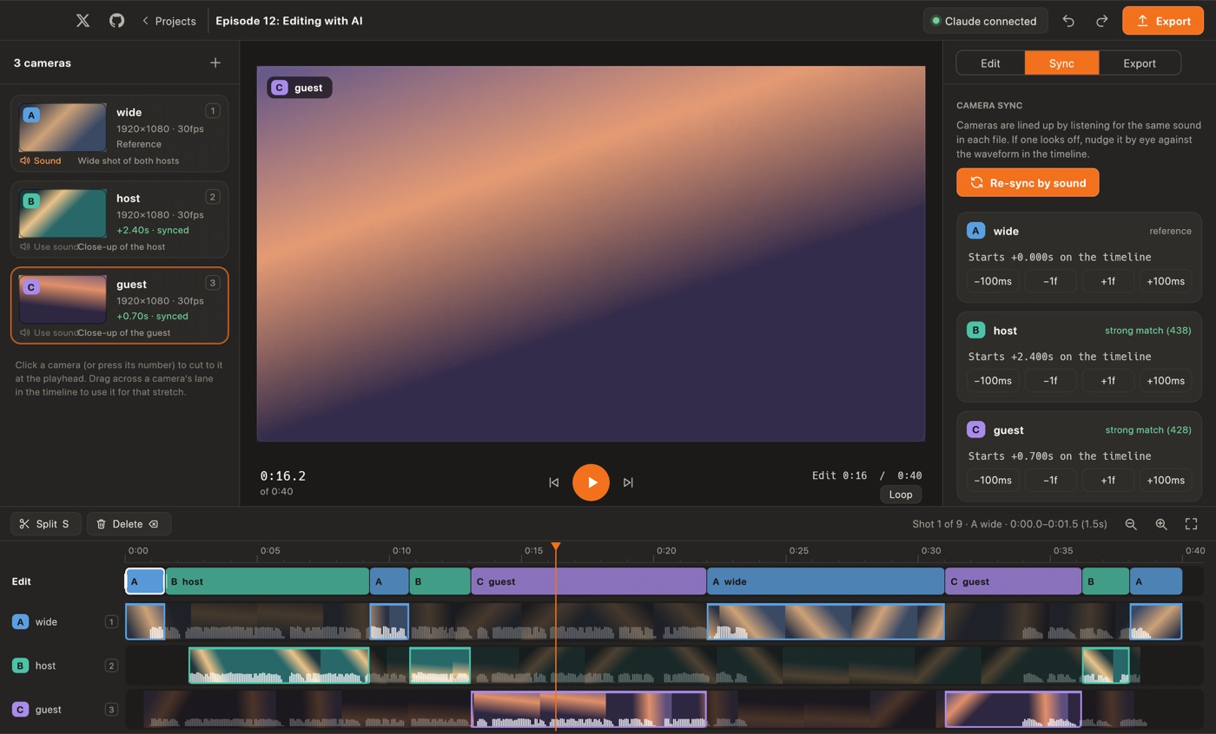This screenshot has width=1216, height=734.
Task: Click the orange playhead marker
Action: click(x=556, y=547)
